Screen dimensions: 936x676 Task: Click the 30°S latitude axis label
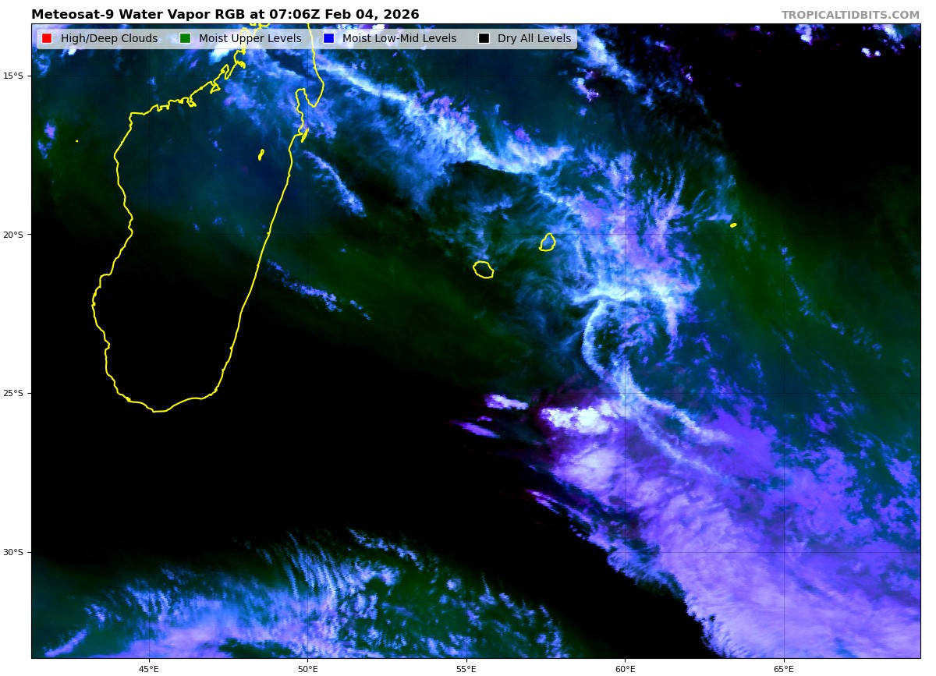(x=12, y=552)
